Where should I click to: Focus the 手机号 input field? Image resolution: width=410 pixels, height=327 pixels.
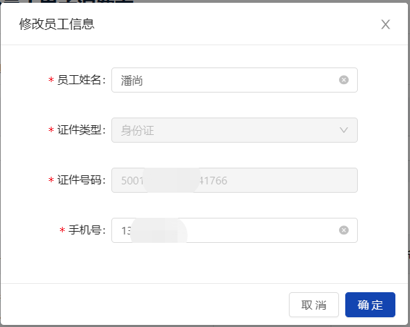[x=235, y=230]
